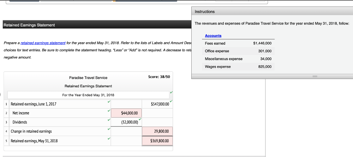Click the Paradise Travel Service heading
The image size is (353, 157).
(x=88, y=78)
